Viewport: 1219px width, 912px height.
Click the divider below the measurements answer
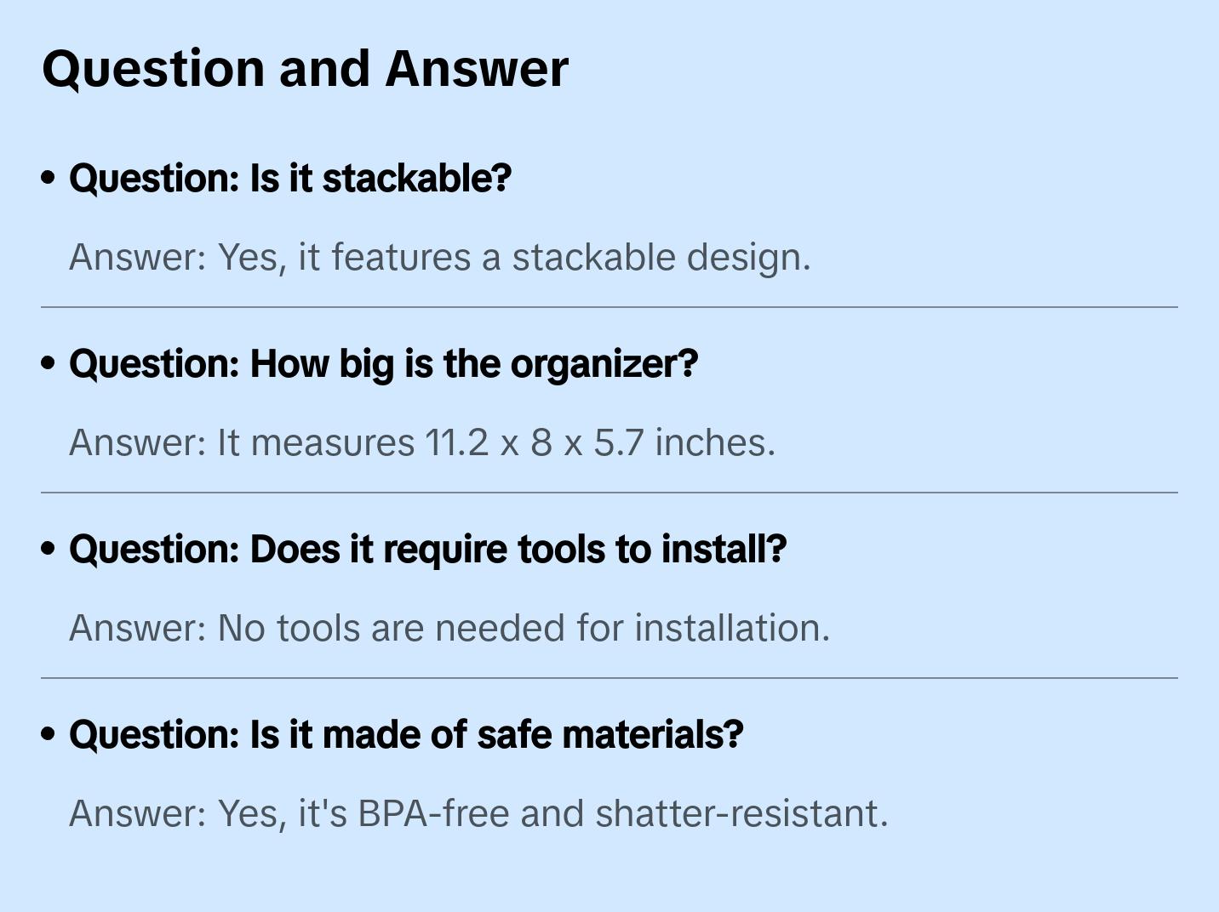pyautogui.click(x=609, y=493)
